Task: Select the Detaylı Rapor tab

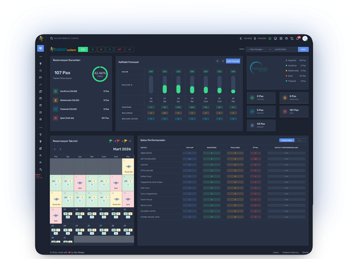Action: pyautogui.click(x=286, y=140)
